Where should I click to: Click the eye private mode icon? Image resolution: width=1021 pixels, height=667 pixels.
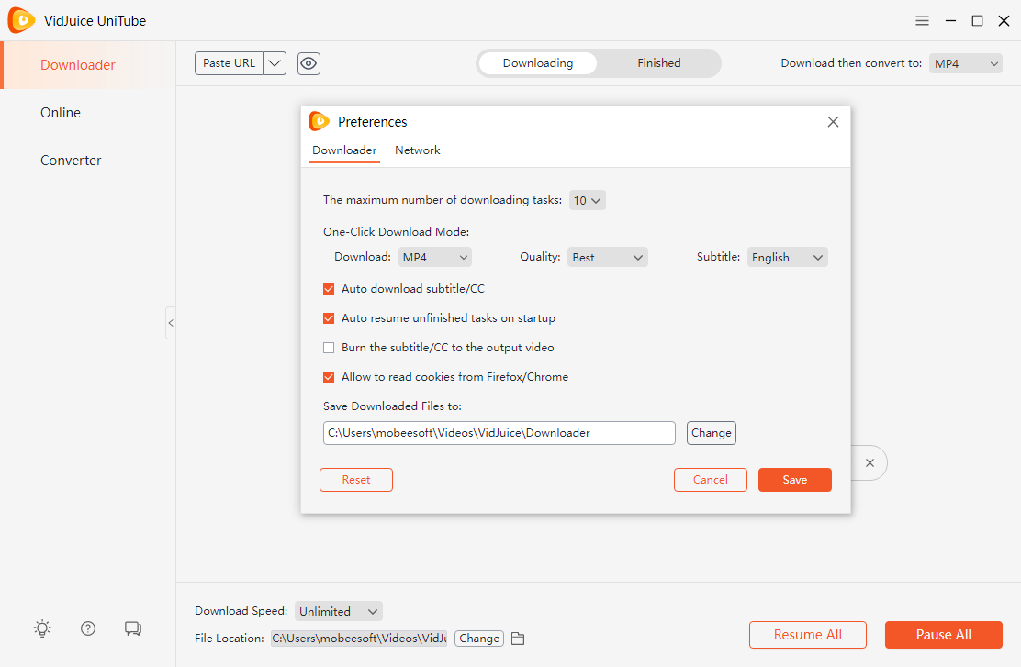309,63
